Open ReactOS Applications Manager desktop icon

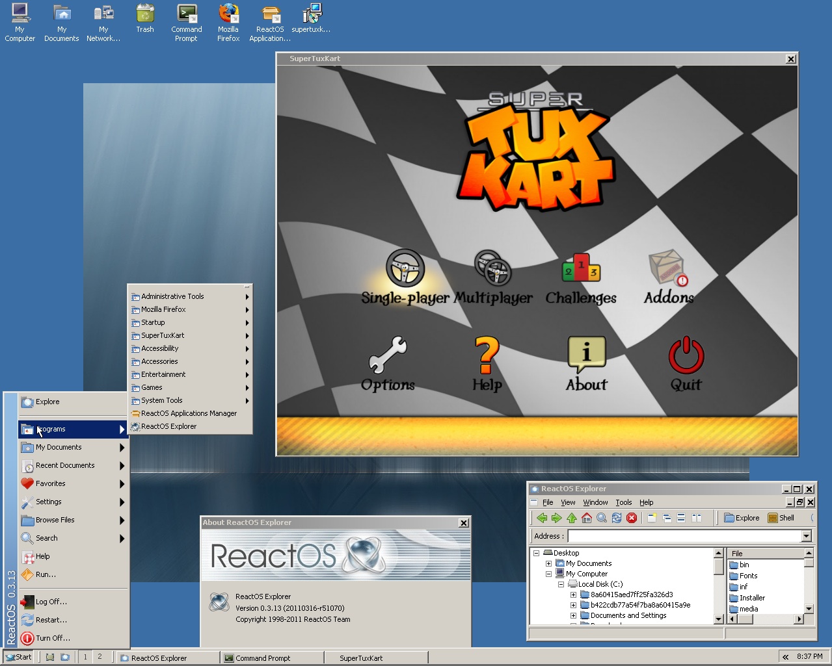270,23
